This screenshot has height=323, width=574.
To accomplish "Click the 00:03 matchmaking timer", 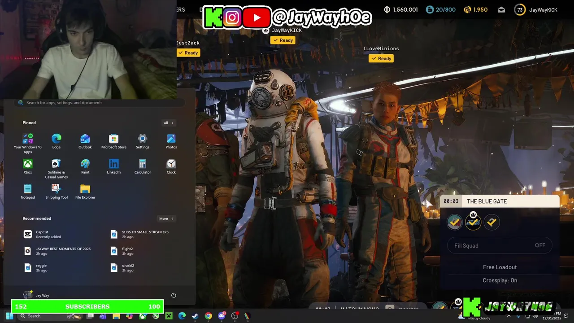I will (451, 201).
